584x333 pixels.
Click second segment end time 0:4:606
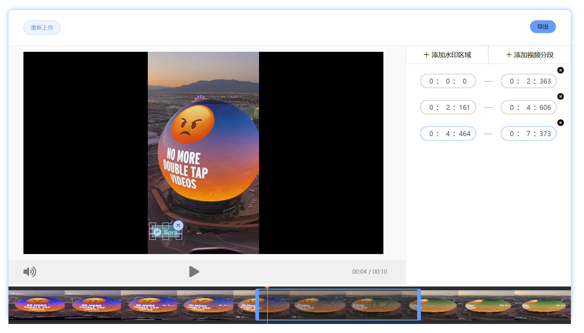coord(528,107)
